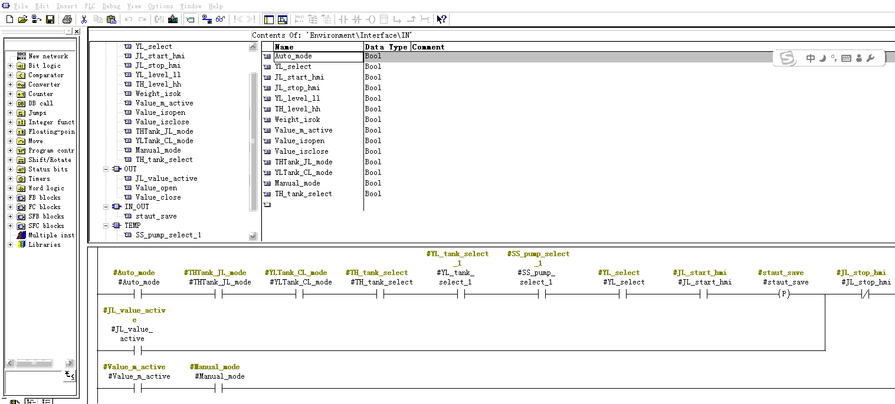Click the Sogou soft keyboard icon
Screen dimensions: 895x404
846,58
